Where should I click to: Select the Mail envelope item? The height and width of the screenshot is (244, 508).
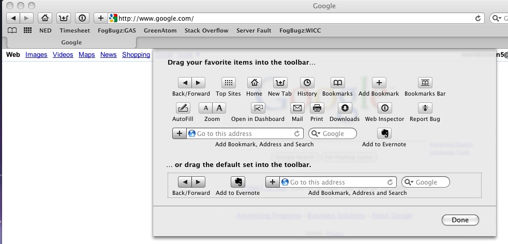point(297,108)
